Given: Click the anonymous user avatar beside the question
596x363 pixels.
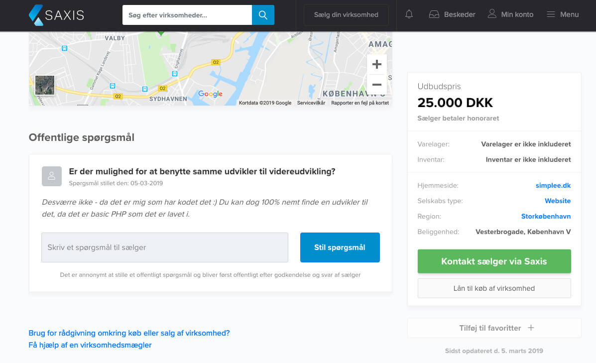Looking at the screenshot, I should [52, 176].
